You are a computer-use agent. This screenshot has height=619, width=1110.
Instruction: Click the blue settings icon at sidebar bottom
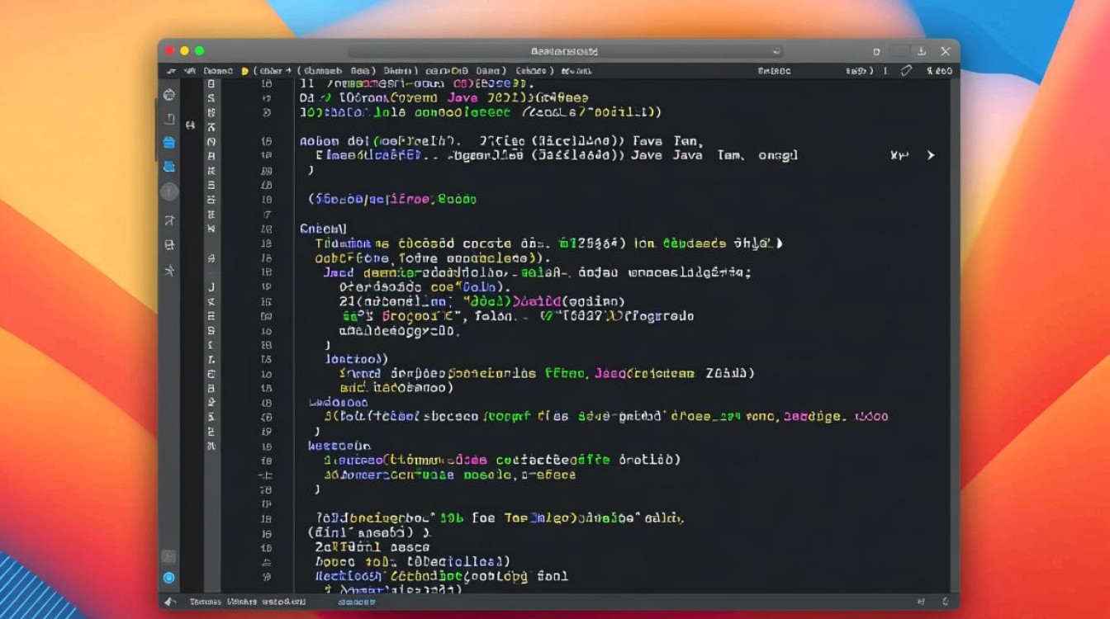click(168, 578)
